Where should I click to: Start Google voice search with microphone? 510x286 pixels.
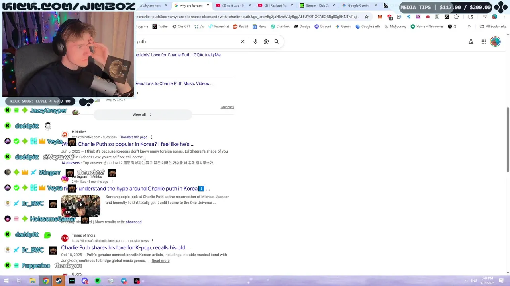point(255,41)
